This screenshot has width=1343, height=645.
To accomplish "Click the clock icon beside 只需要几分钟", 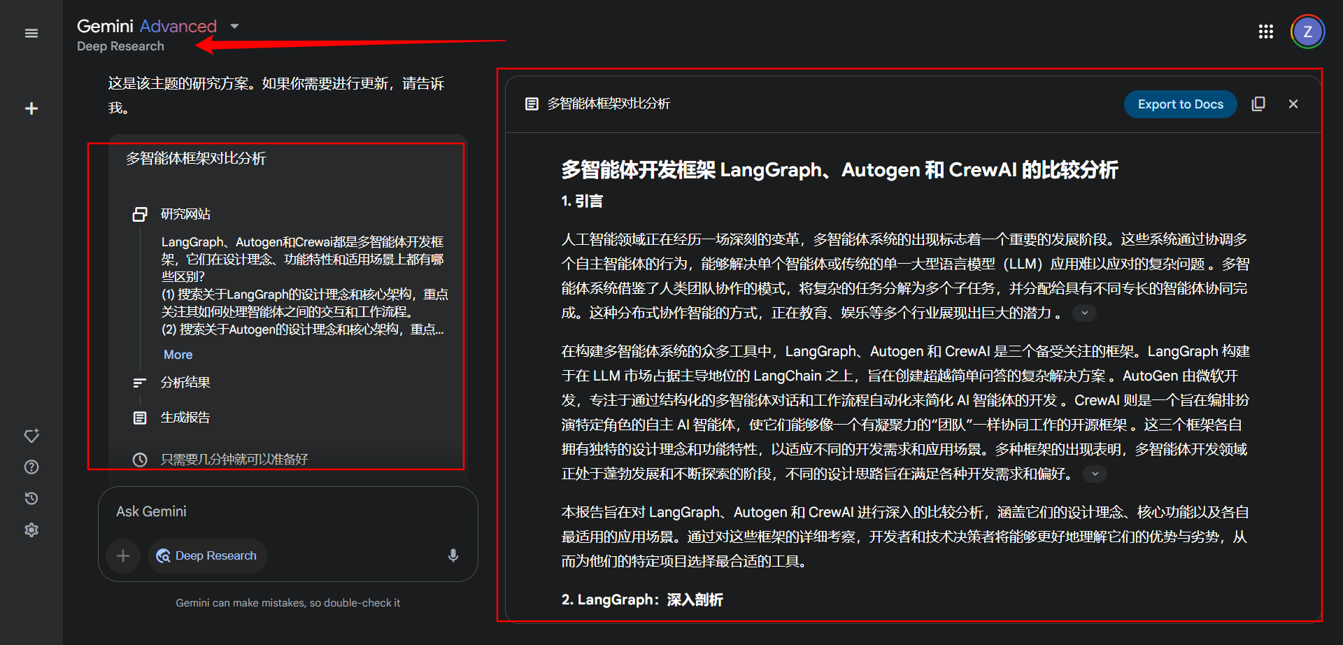I will (140, 460).
